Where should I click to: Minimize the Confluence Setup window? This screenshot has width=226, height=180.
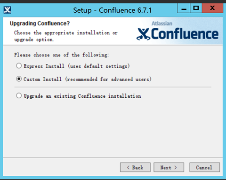184,8
